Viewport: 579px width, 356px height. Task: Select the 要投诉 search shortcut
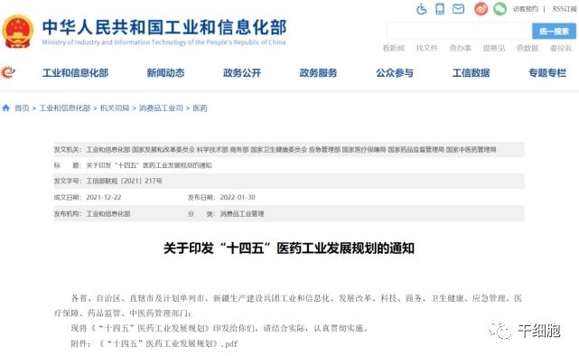561,48
